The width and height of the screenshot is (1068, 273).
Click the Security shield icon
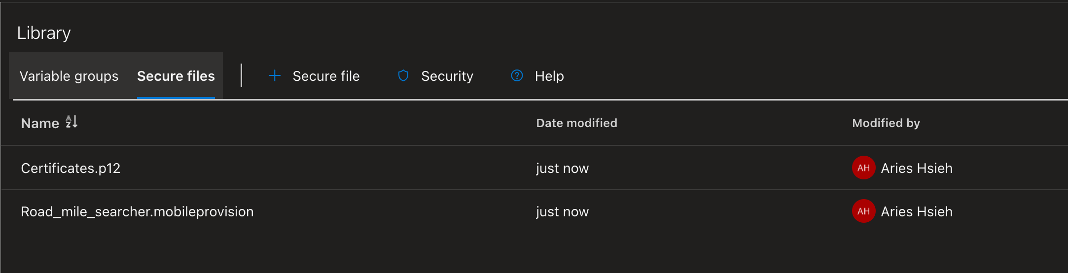(403, 76)
